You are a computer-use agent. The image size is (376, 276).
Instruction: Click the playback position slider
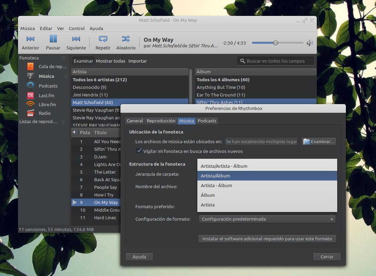[x=278, y=43]
